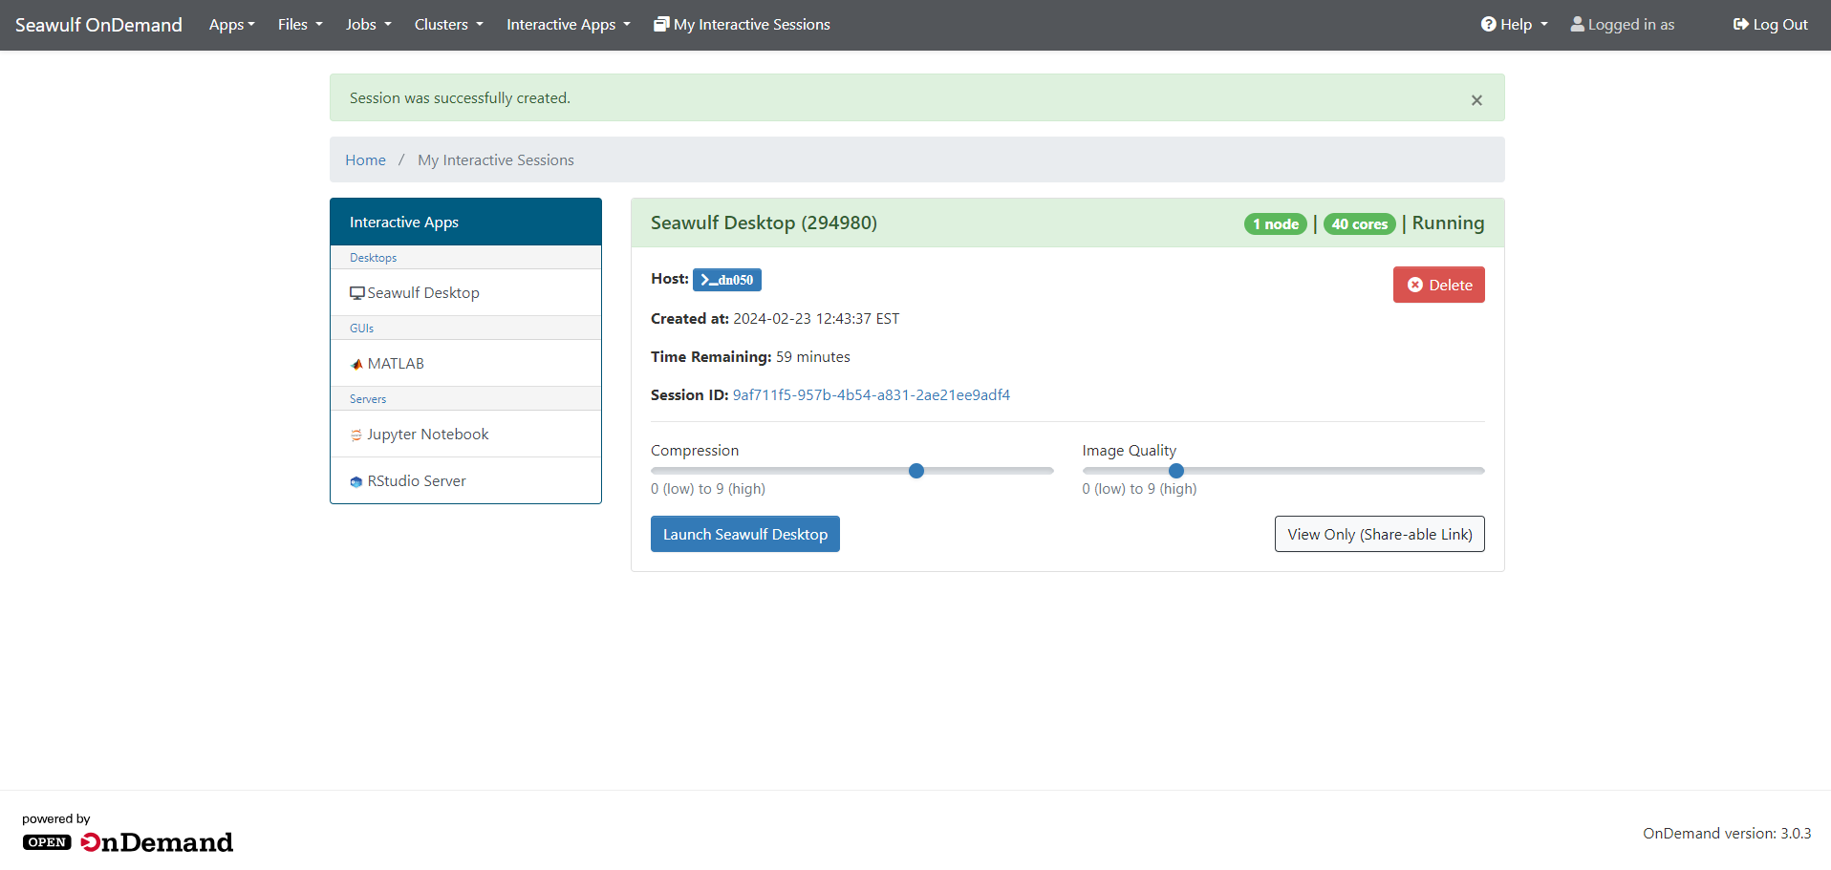Click the 'Running' status text

click(x=1448, y=223)
